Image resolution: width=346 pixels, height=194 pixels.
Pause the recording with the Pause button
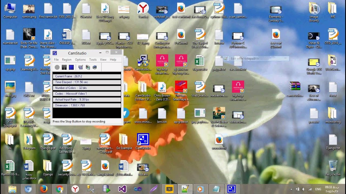coord(64,67)
